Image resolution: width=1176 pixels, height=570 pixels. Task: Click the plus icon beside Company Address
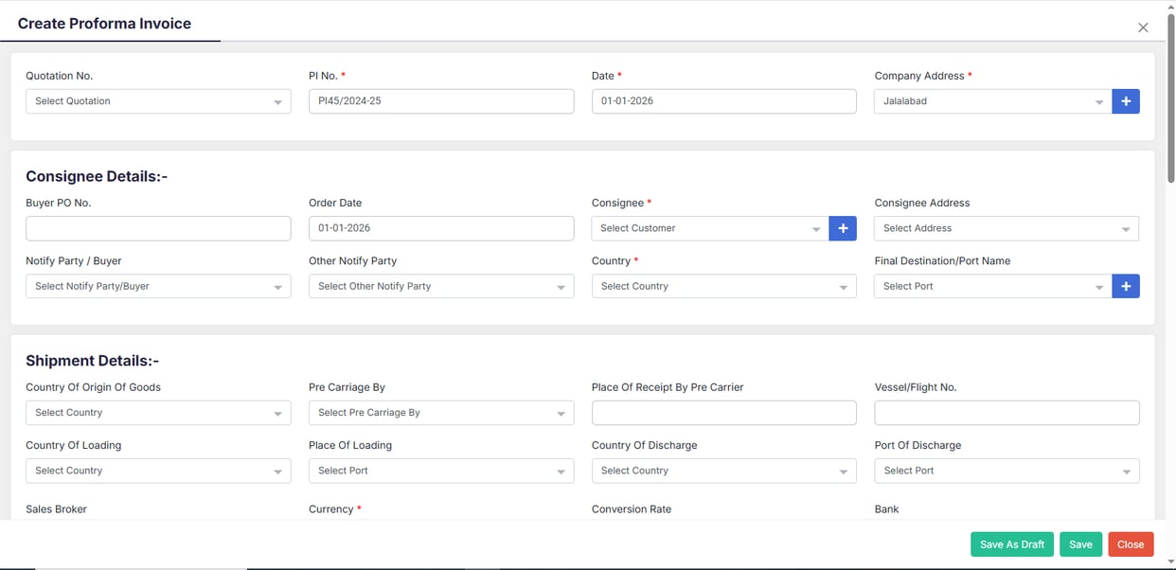coord(1126,100)
